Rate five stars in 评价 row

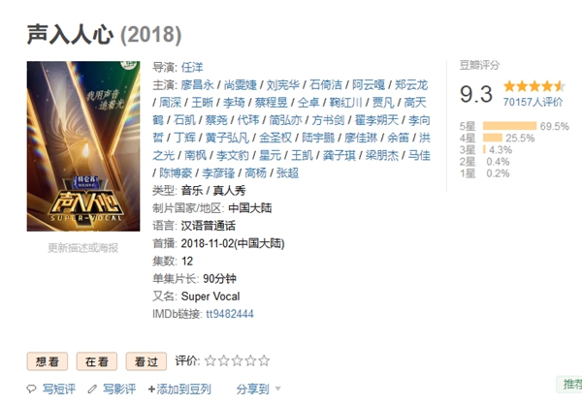tap(264, 360)
